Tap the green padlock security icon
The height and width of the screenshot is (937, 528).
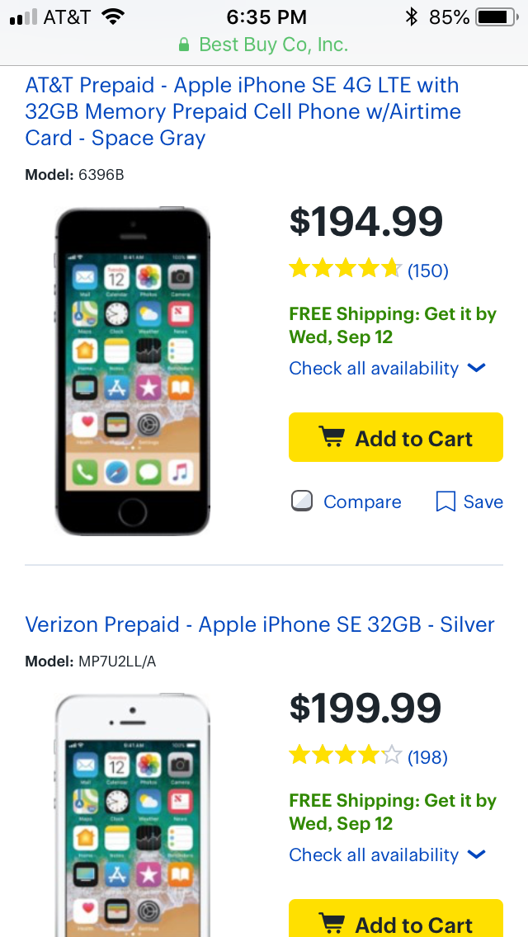pos(184,45)
